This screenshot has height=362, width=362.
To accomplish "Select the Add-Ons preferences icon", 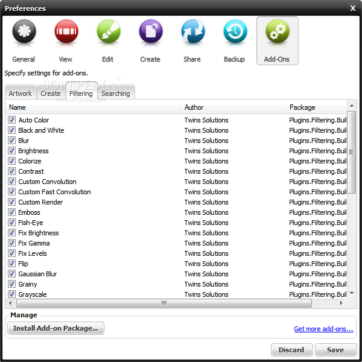I will tap(278, 40).
